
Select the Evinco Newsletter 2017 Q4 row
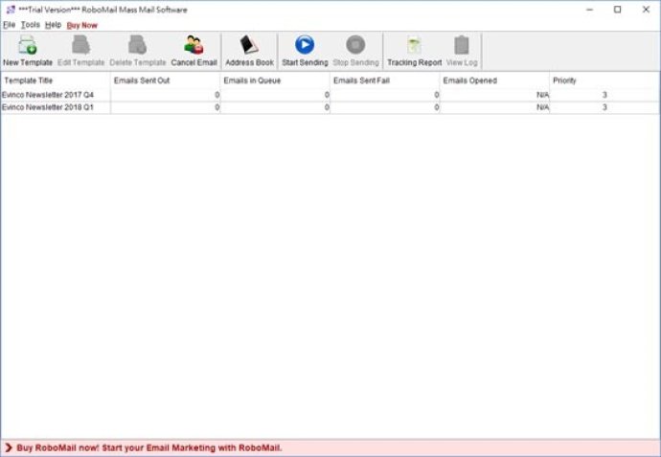tap(330, 95)
